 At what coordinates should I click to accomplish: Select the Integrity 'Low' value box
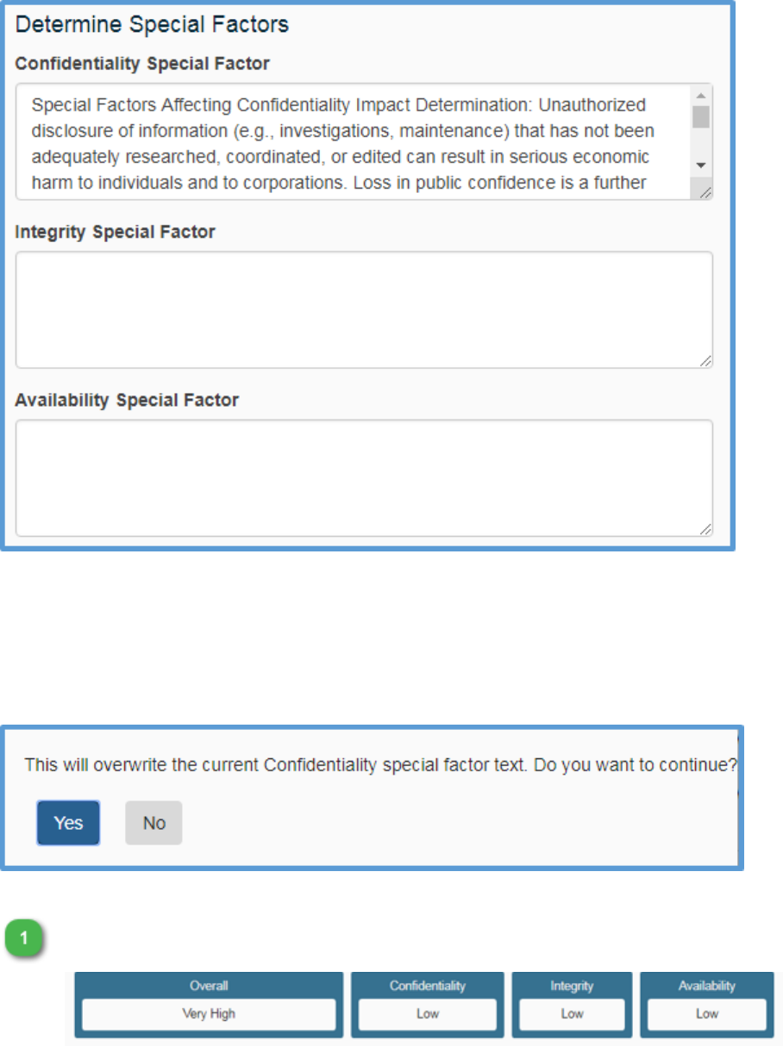pos(572,1014)
